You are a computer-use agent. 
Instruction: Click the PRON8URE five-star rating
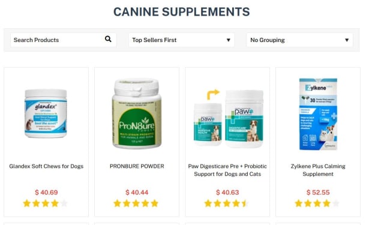pos(136,203)
